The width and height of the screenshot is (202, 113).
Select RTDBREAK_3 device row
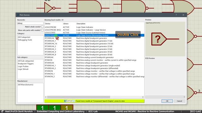point(94,49)
